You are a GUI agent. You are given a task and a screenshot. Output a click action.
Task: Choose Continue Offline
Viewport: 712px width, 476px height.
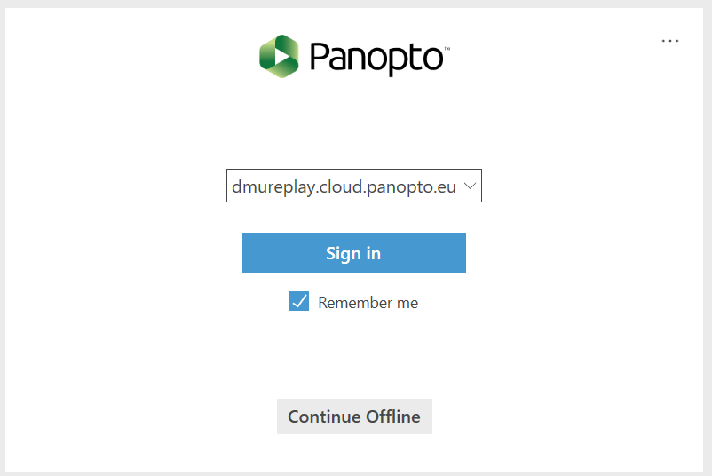pyautogui.click(x=354, y=416)
